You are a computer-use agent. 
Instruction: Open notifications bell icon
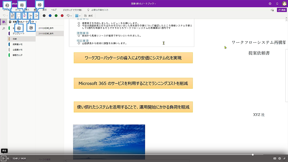tap(277, 4)
